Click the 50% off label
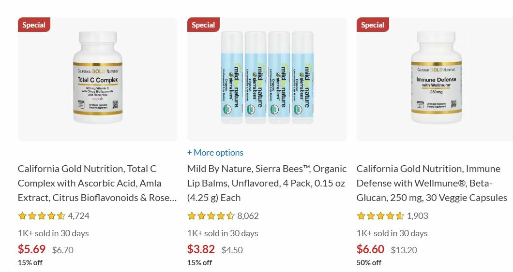 tap(369, 263)
